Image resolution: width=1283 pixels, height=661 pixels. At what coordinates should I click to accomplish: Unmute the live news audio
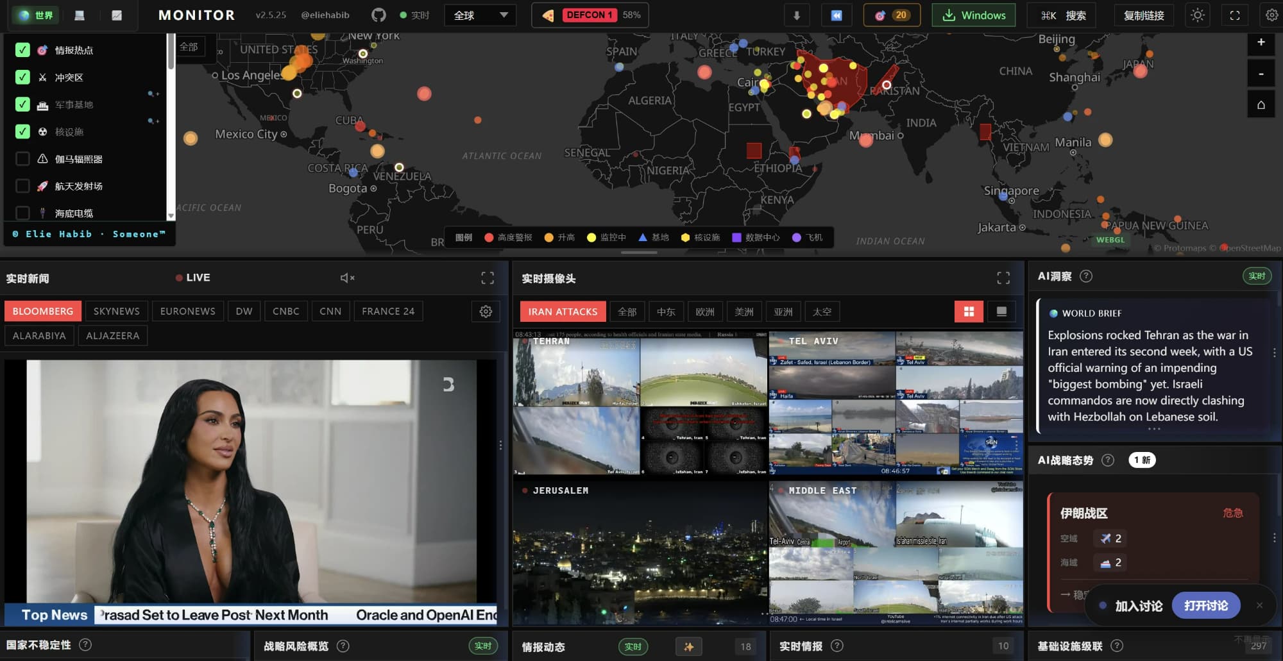(x=347, y=278)
